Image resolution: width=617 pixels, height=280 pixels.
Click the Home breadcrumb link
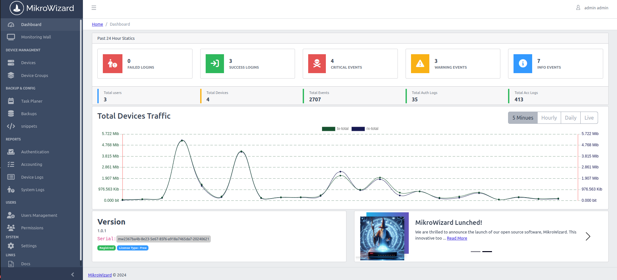coord(97,24)
